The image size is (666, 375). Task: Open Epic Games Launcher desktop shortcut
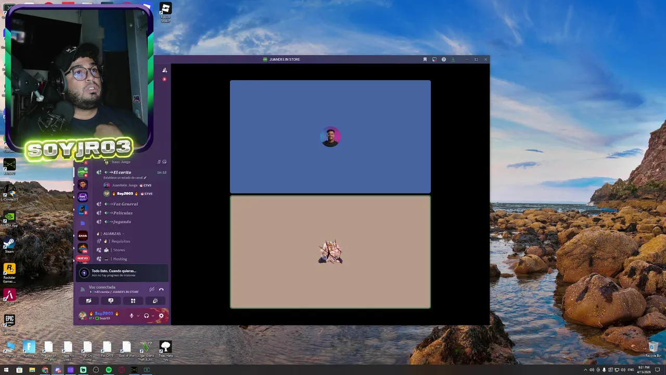[x=9, y=323]
